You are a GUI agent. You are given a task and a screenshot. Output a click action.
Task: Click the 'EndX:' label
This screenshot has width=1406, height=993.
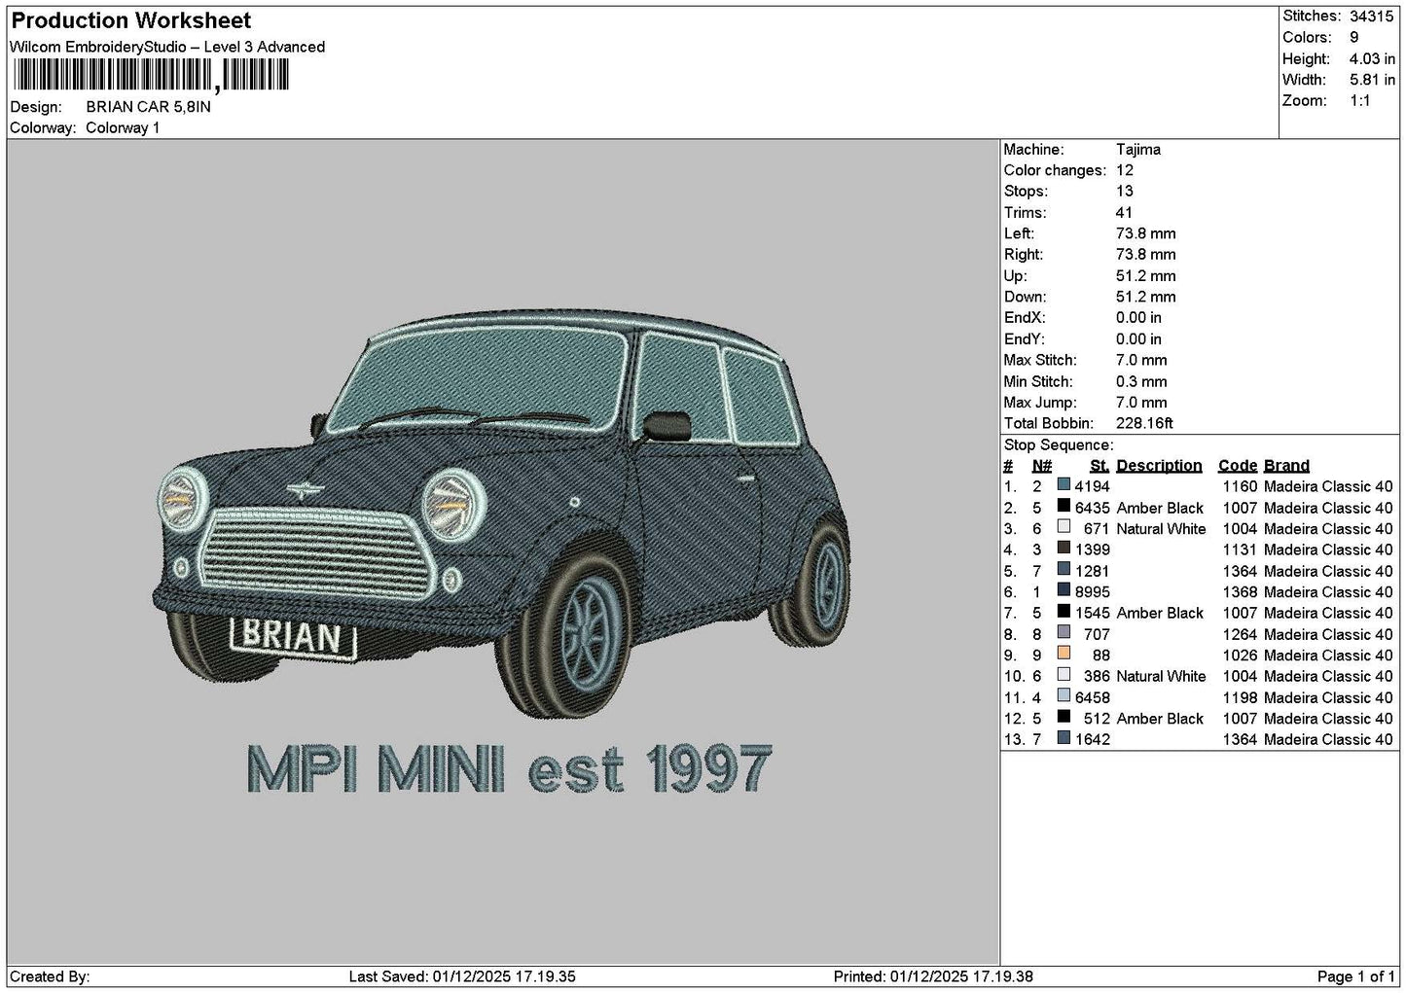click(x=1024, y=318)
